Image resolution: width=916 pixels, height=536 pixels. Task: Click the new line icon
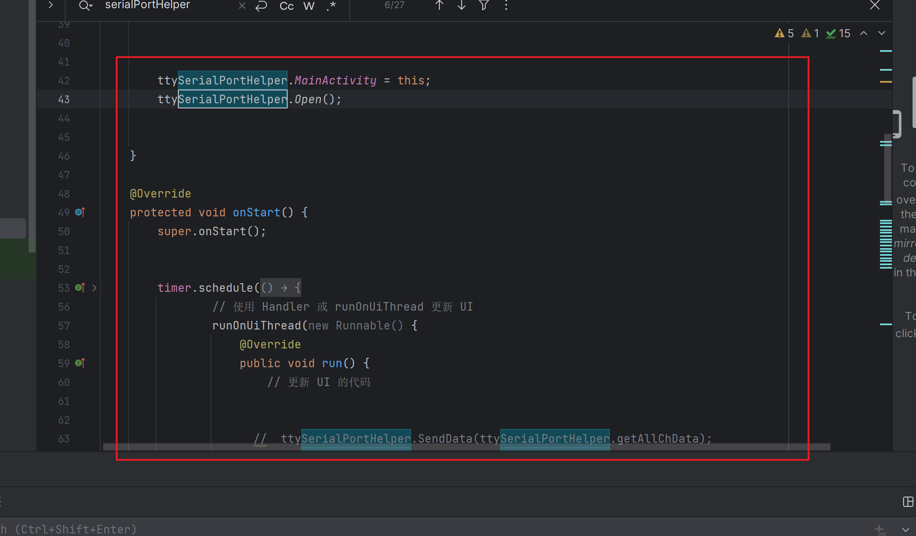click(x=261, y=6)
